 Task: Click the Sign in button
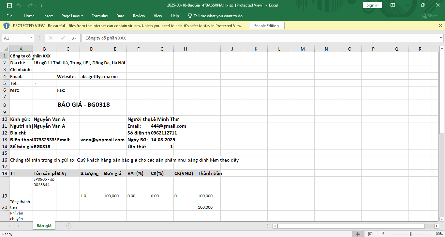click(x=373, y=5)
